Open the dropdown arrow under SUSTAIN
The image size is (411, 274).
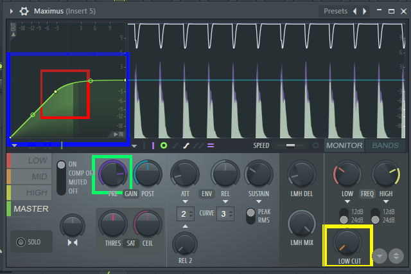tap(259, 202)
